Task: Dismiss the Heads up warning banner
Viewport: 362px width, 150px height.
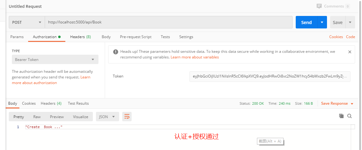Action: click(x=349, y=52)
